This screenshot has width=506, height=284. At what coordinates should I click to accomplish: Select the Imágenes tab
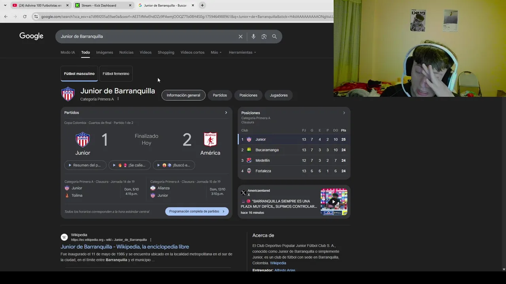click(104, 52)
